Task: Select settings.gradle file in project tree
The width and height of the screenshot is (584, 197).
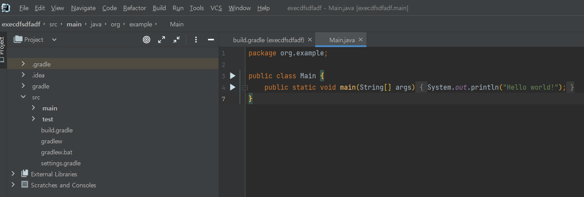Action: point(61,163)
